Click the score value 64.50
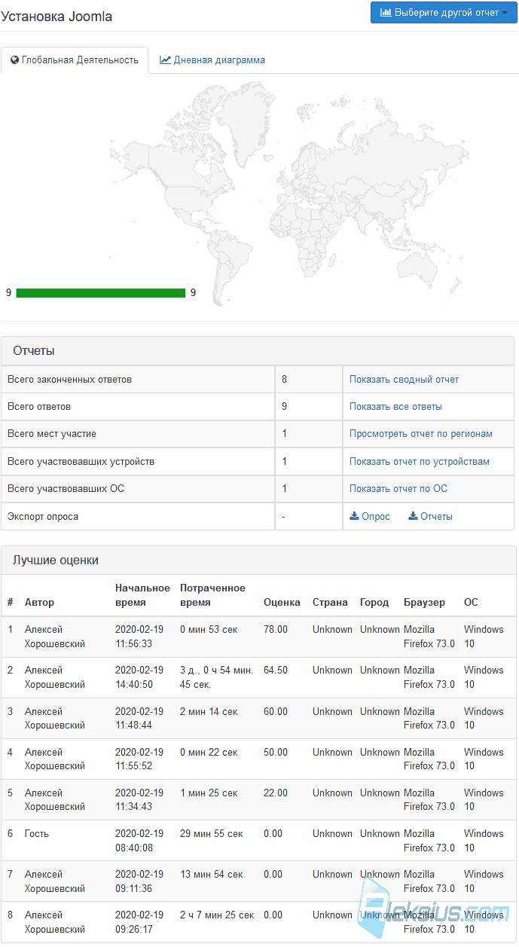 click(276, 671)
